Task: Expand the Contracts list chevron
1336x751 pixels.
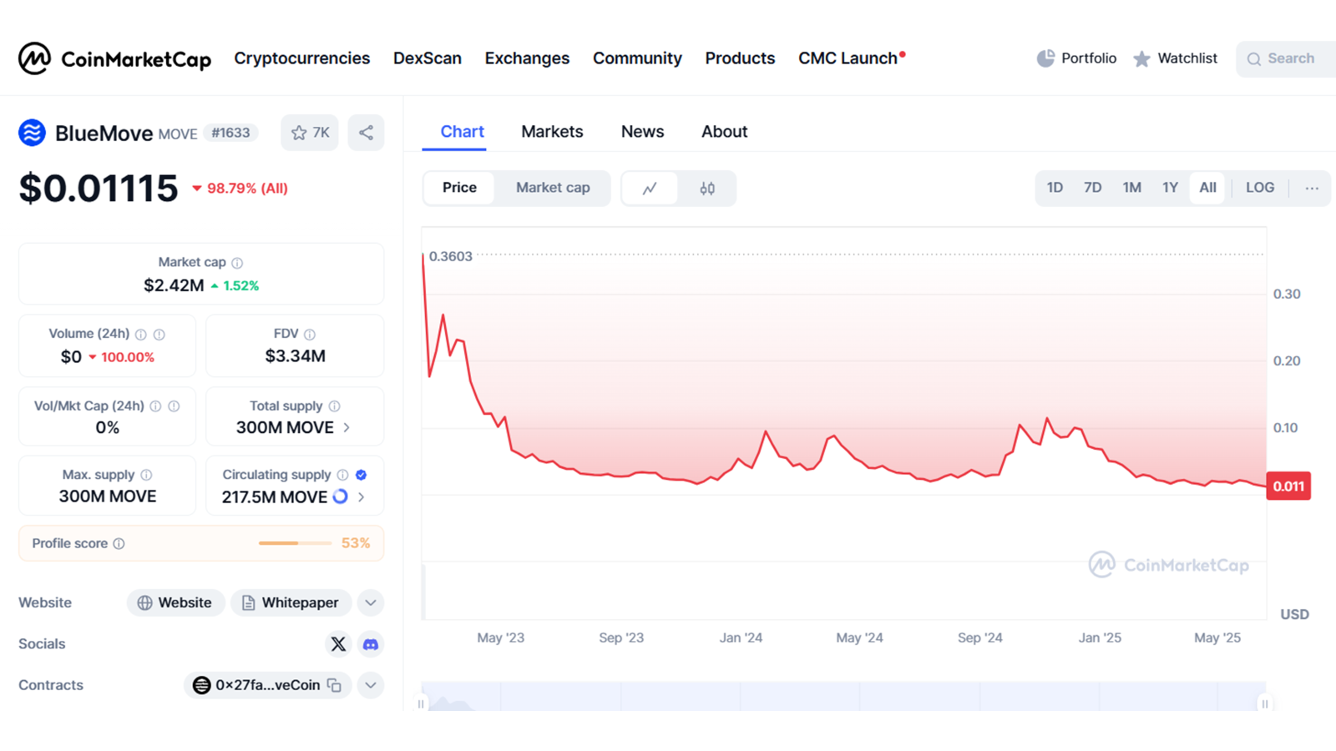Action: (371, 685)
